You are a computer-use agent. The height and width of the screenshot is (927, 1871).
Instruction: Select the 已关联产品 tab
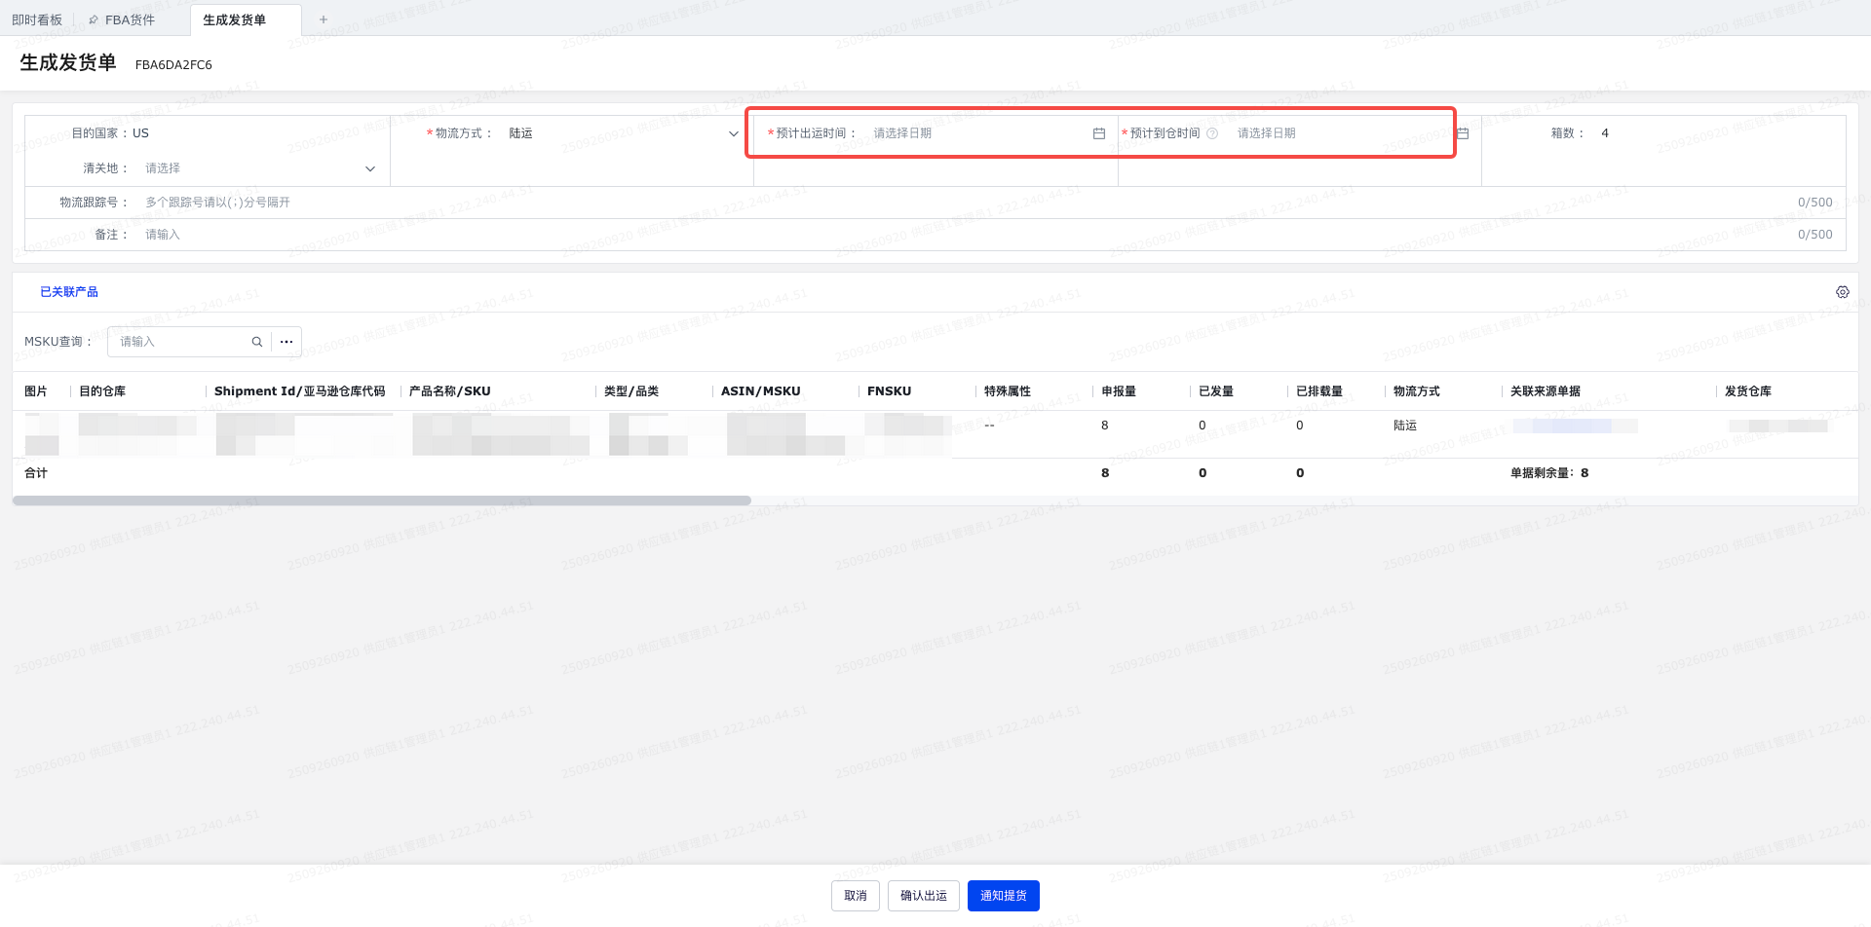(x=69, y=292)
